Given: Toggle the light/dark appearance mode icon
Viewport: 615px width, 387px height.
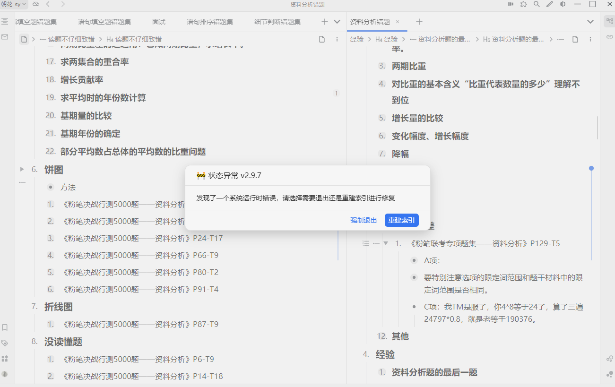Looking at the screenshot, I should [x=563, y=4].
